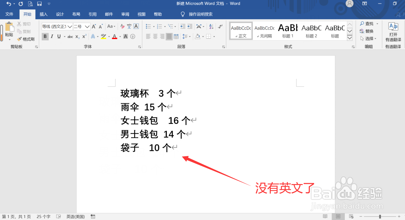Click the sort (排序) icon

[x=211, y=26]
